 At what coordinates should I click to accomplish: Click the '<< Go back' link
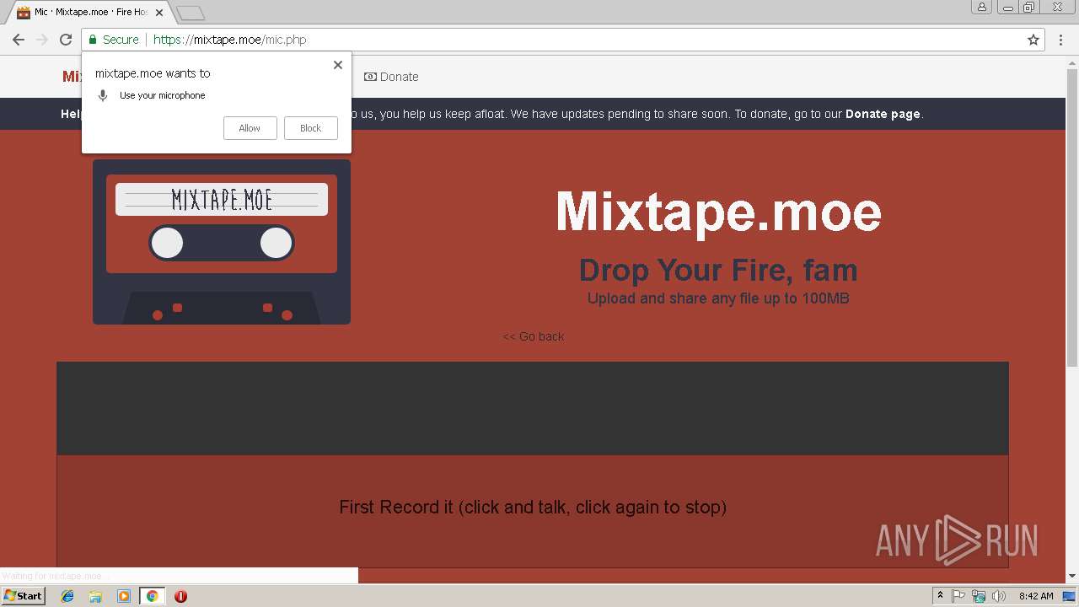[x=534, y=336]
